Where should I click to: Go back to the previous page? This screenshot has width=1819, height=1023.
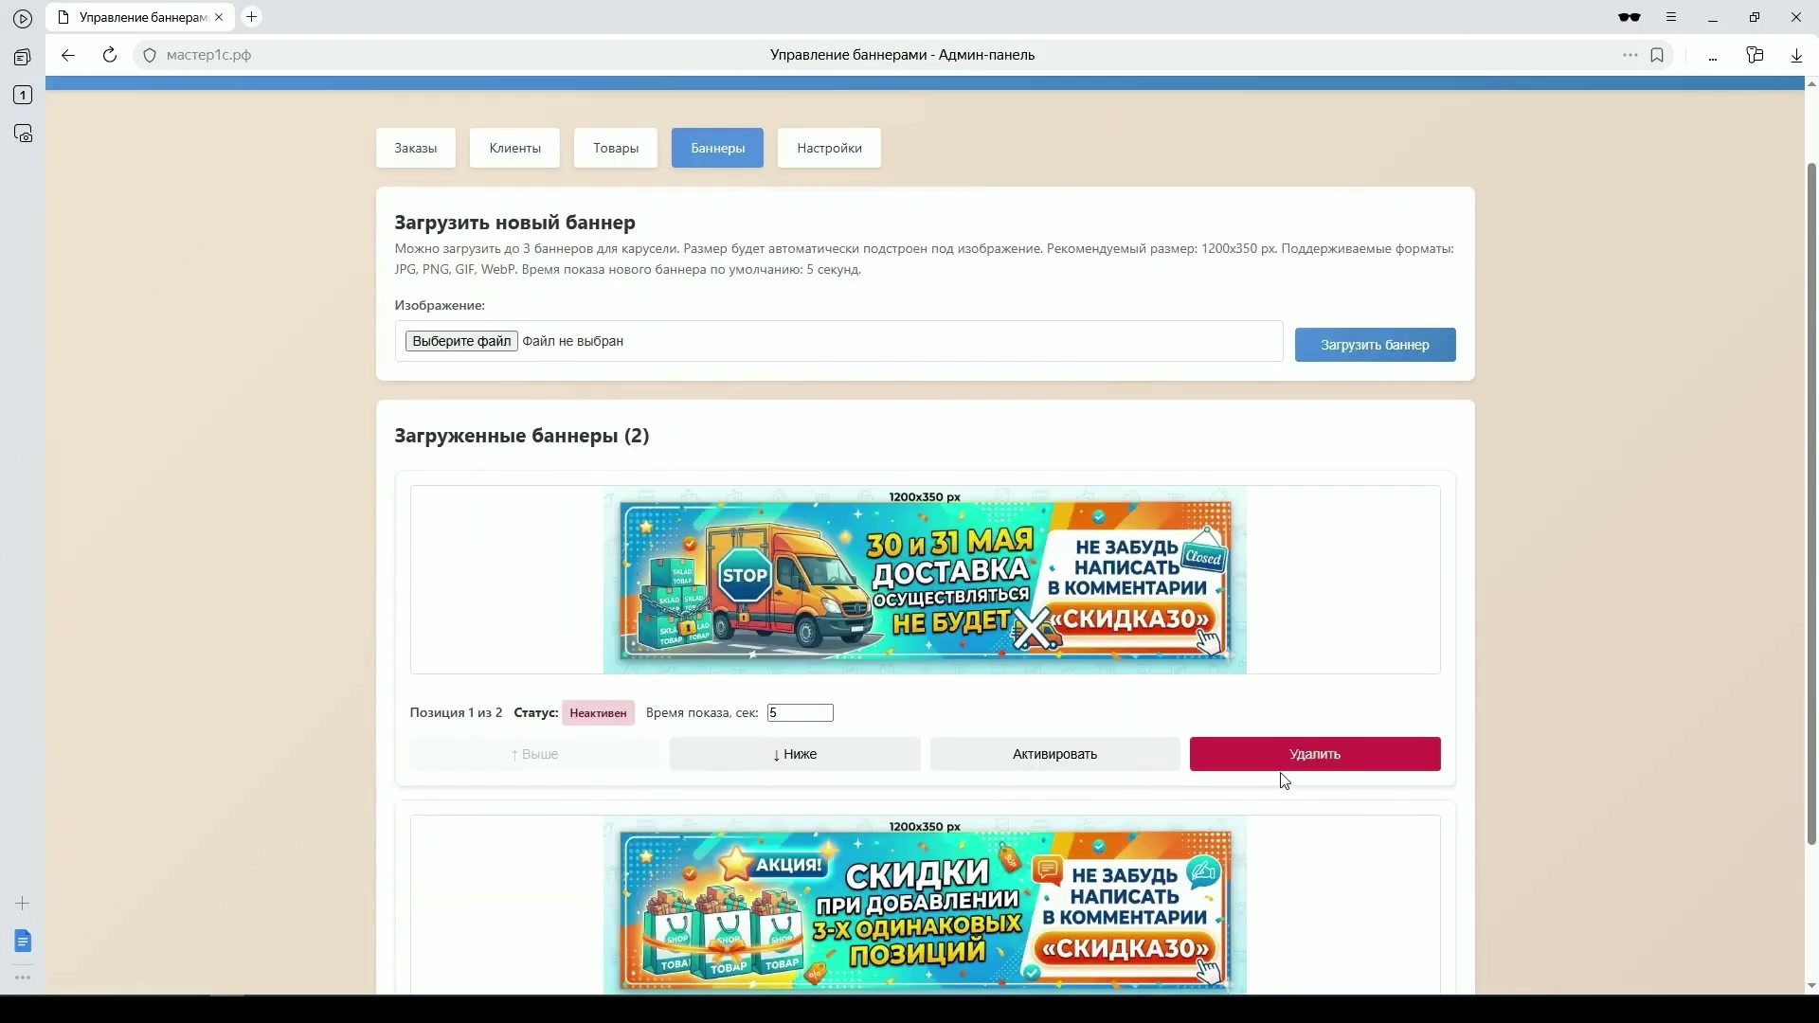point(68,55)
